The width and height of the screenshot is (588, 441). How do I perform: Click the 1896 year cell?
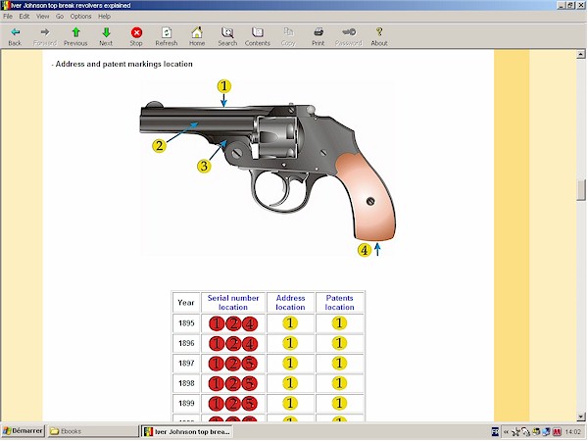[186, 343]
